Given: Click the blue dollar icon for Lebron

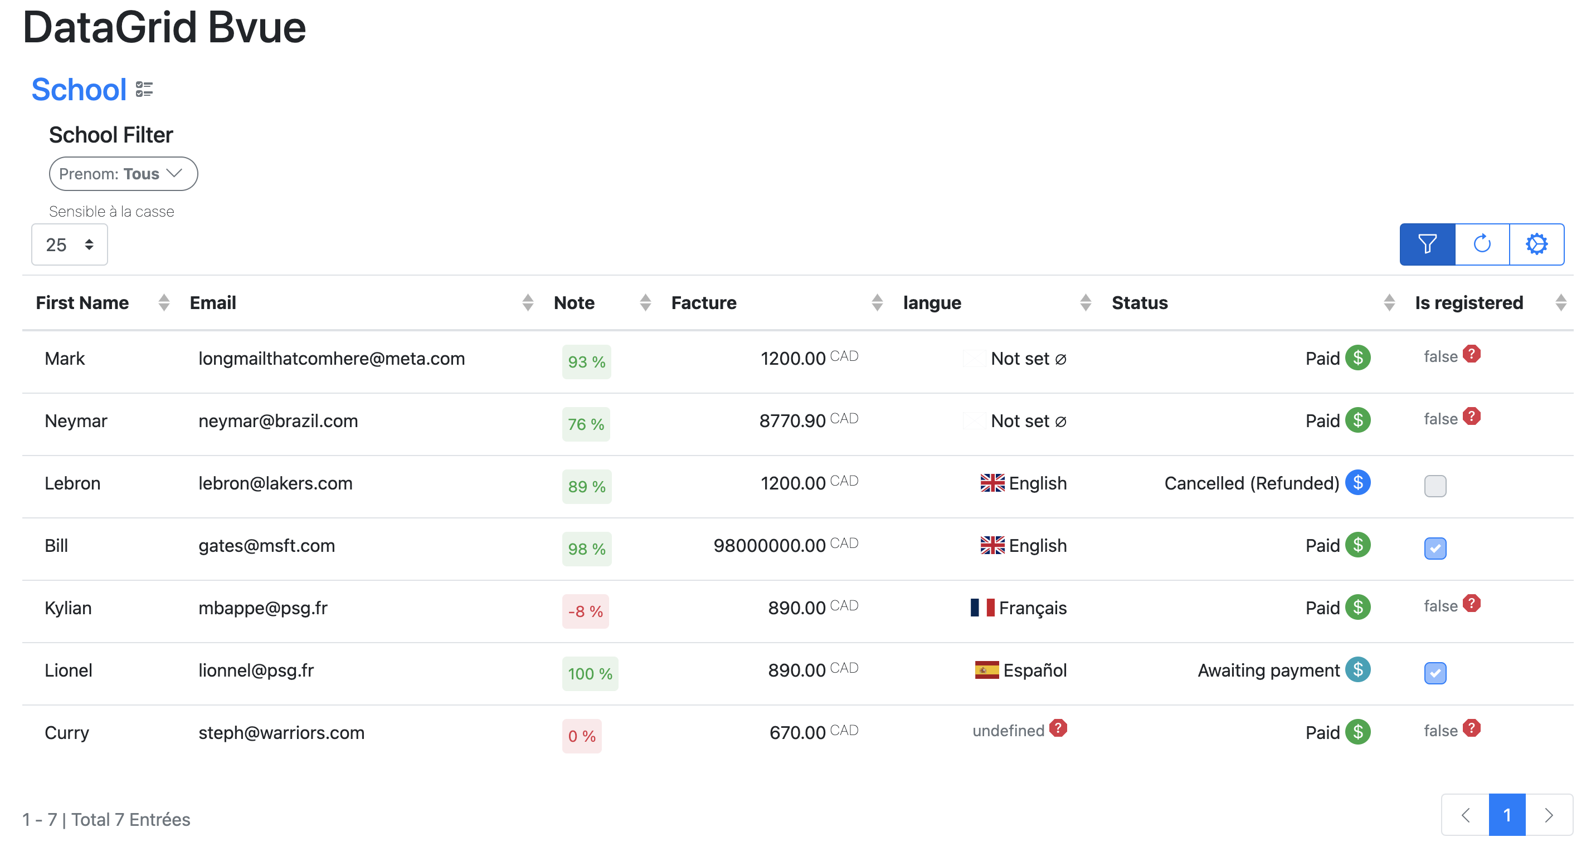Looking at the screenshot, I should (x=1357, y=482).
